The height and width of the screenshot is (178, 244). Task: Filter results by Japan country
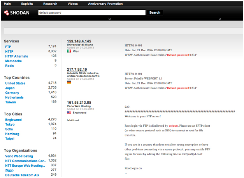[x=10, y=88]
